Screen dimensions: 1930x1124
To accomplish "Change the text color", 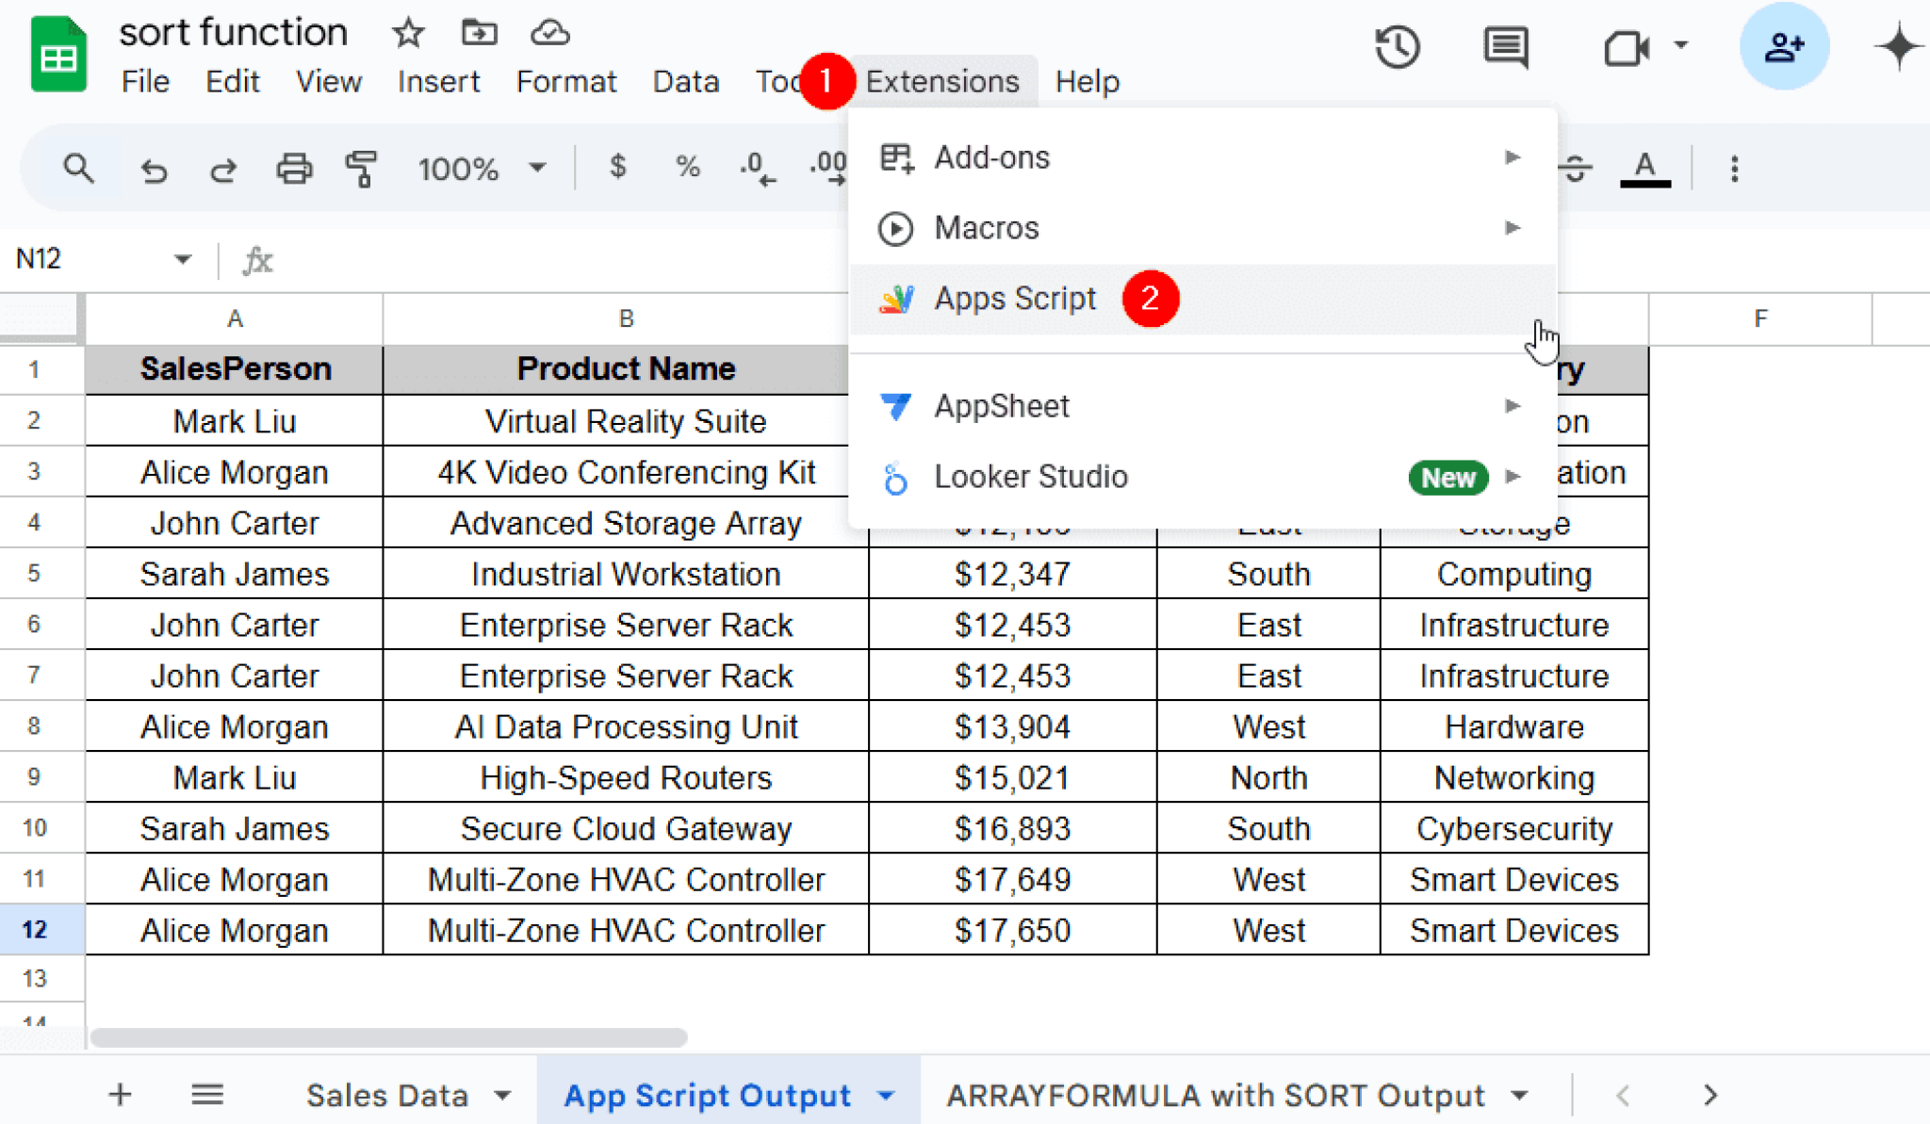I will pyautogui.click(x=1644, y=169).
